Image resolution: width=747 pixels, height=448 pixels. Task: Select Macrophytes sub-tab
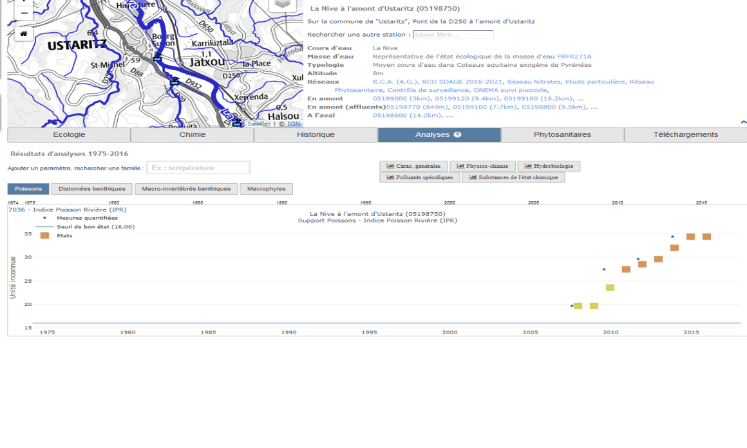click(266, 189)
